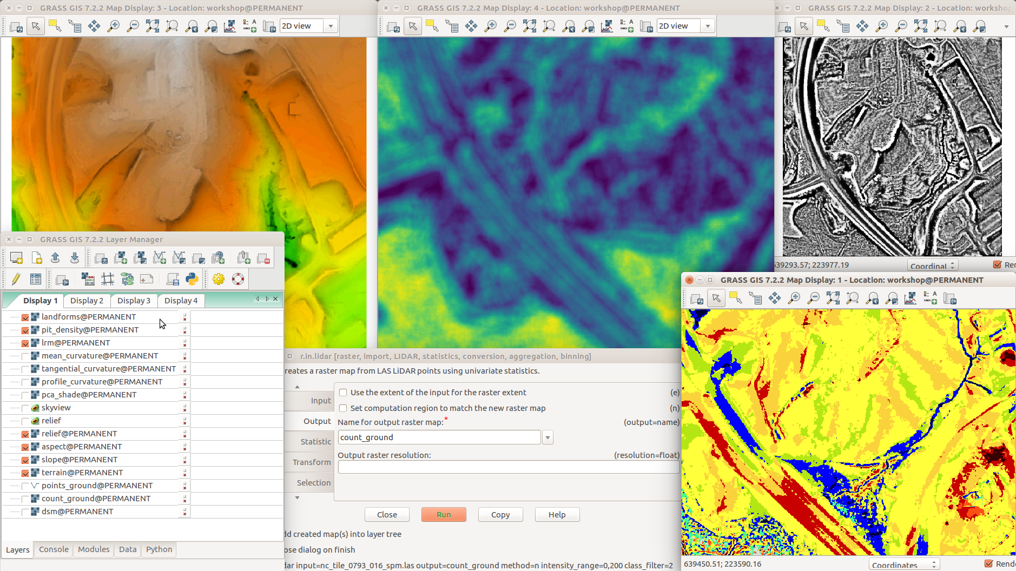Add map elements overlay in Map Display 1

[931, 298]
